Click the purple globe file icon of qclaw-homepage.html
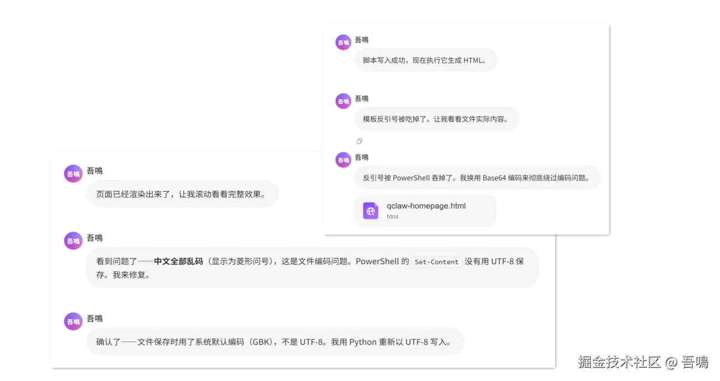720x381 pixels. coord(371,211)
